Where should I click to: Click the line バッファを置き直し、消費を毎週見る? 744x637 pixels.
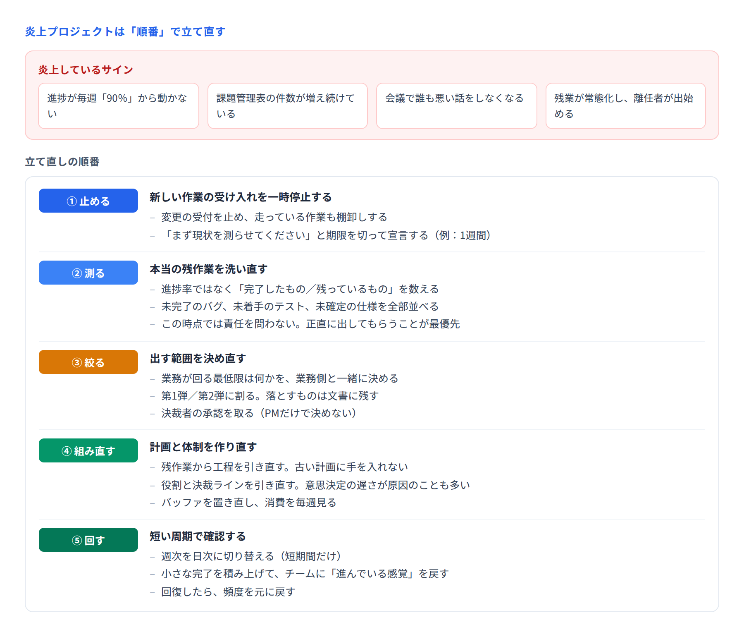[x=249, y=502]
